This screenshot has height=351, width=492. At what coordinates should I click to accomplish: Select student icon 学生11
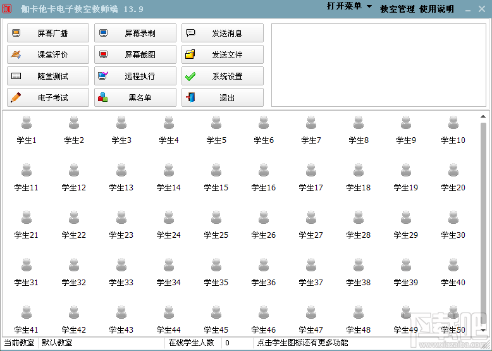[27, 170]
